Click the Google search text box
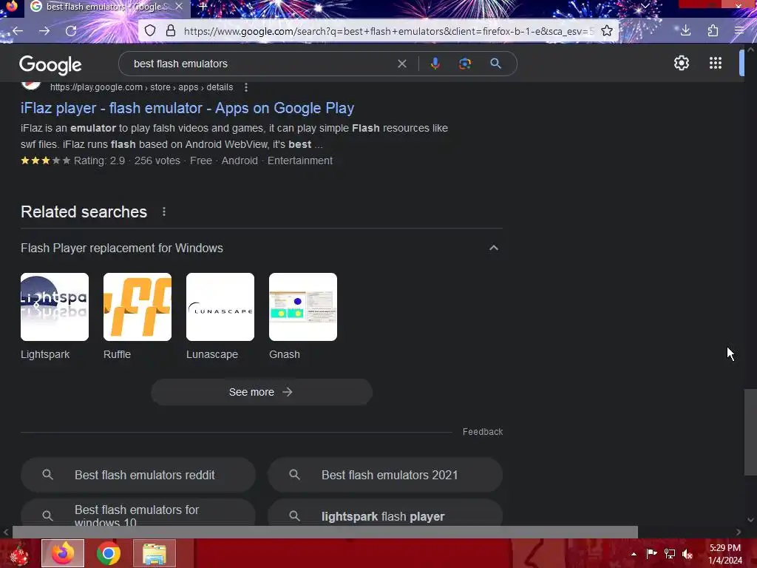757x568 pixels. click(x=261, y=64)
